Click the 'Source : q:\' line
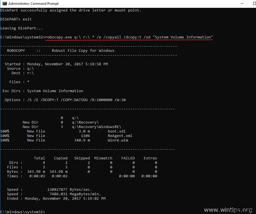This screenshot has height=214, width=256. [x=20, y=68]
